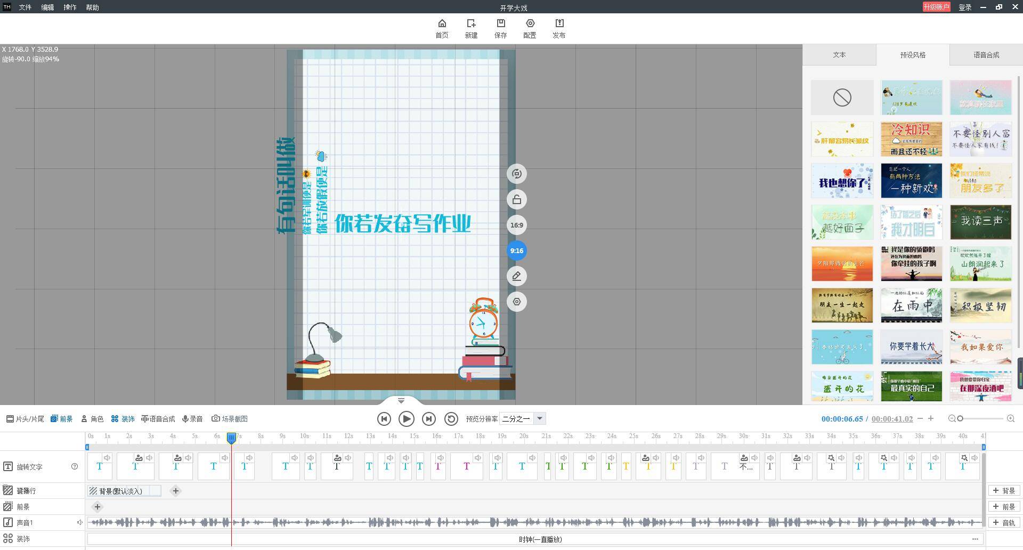The image size is (1023, 550).
Task: Choose the 我读三声 chalkboard preset
Action: point(981,222)
